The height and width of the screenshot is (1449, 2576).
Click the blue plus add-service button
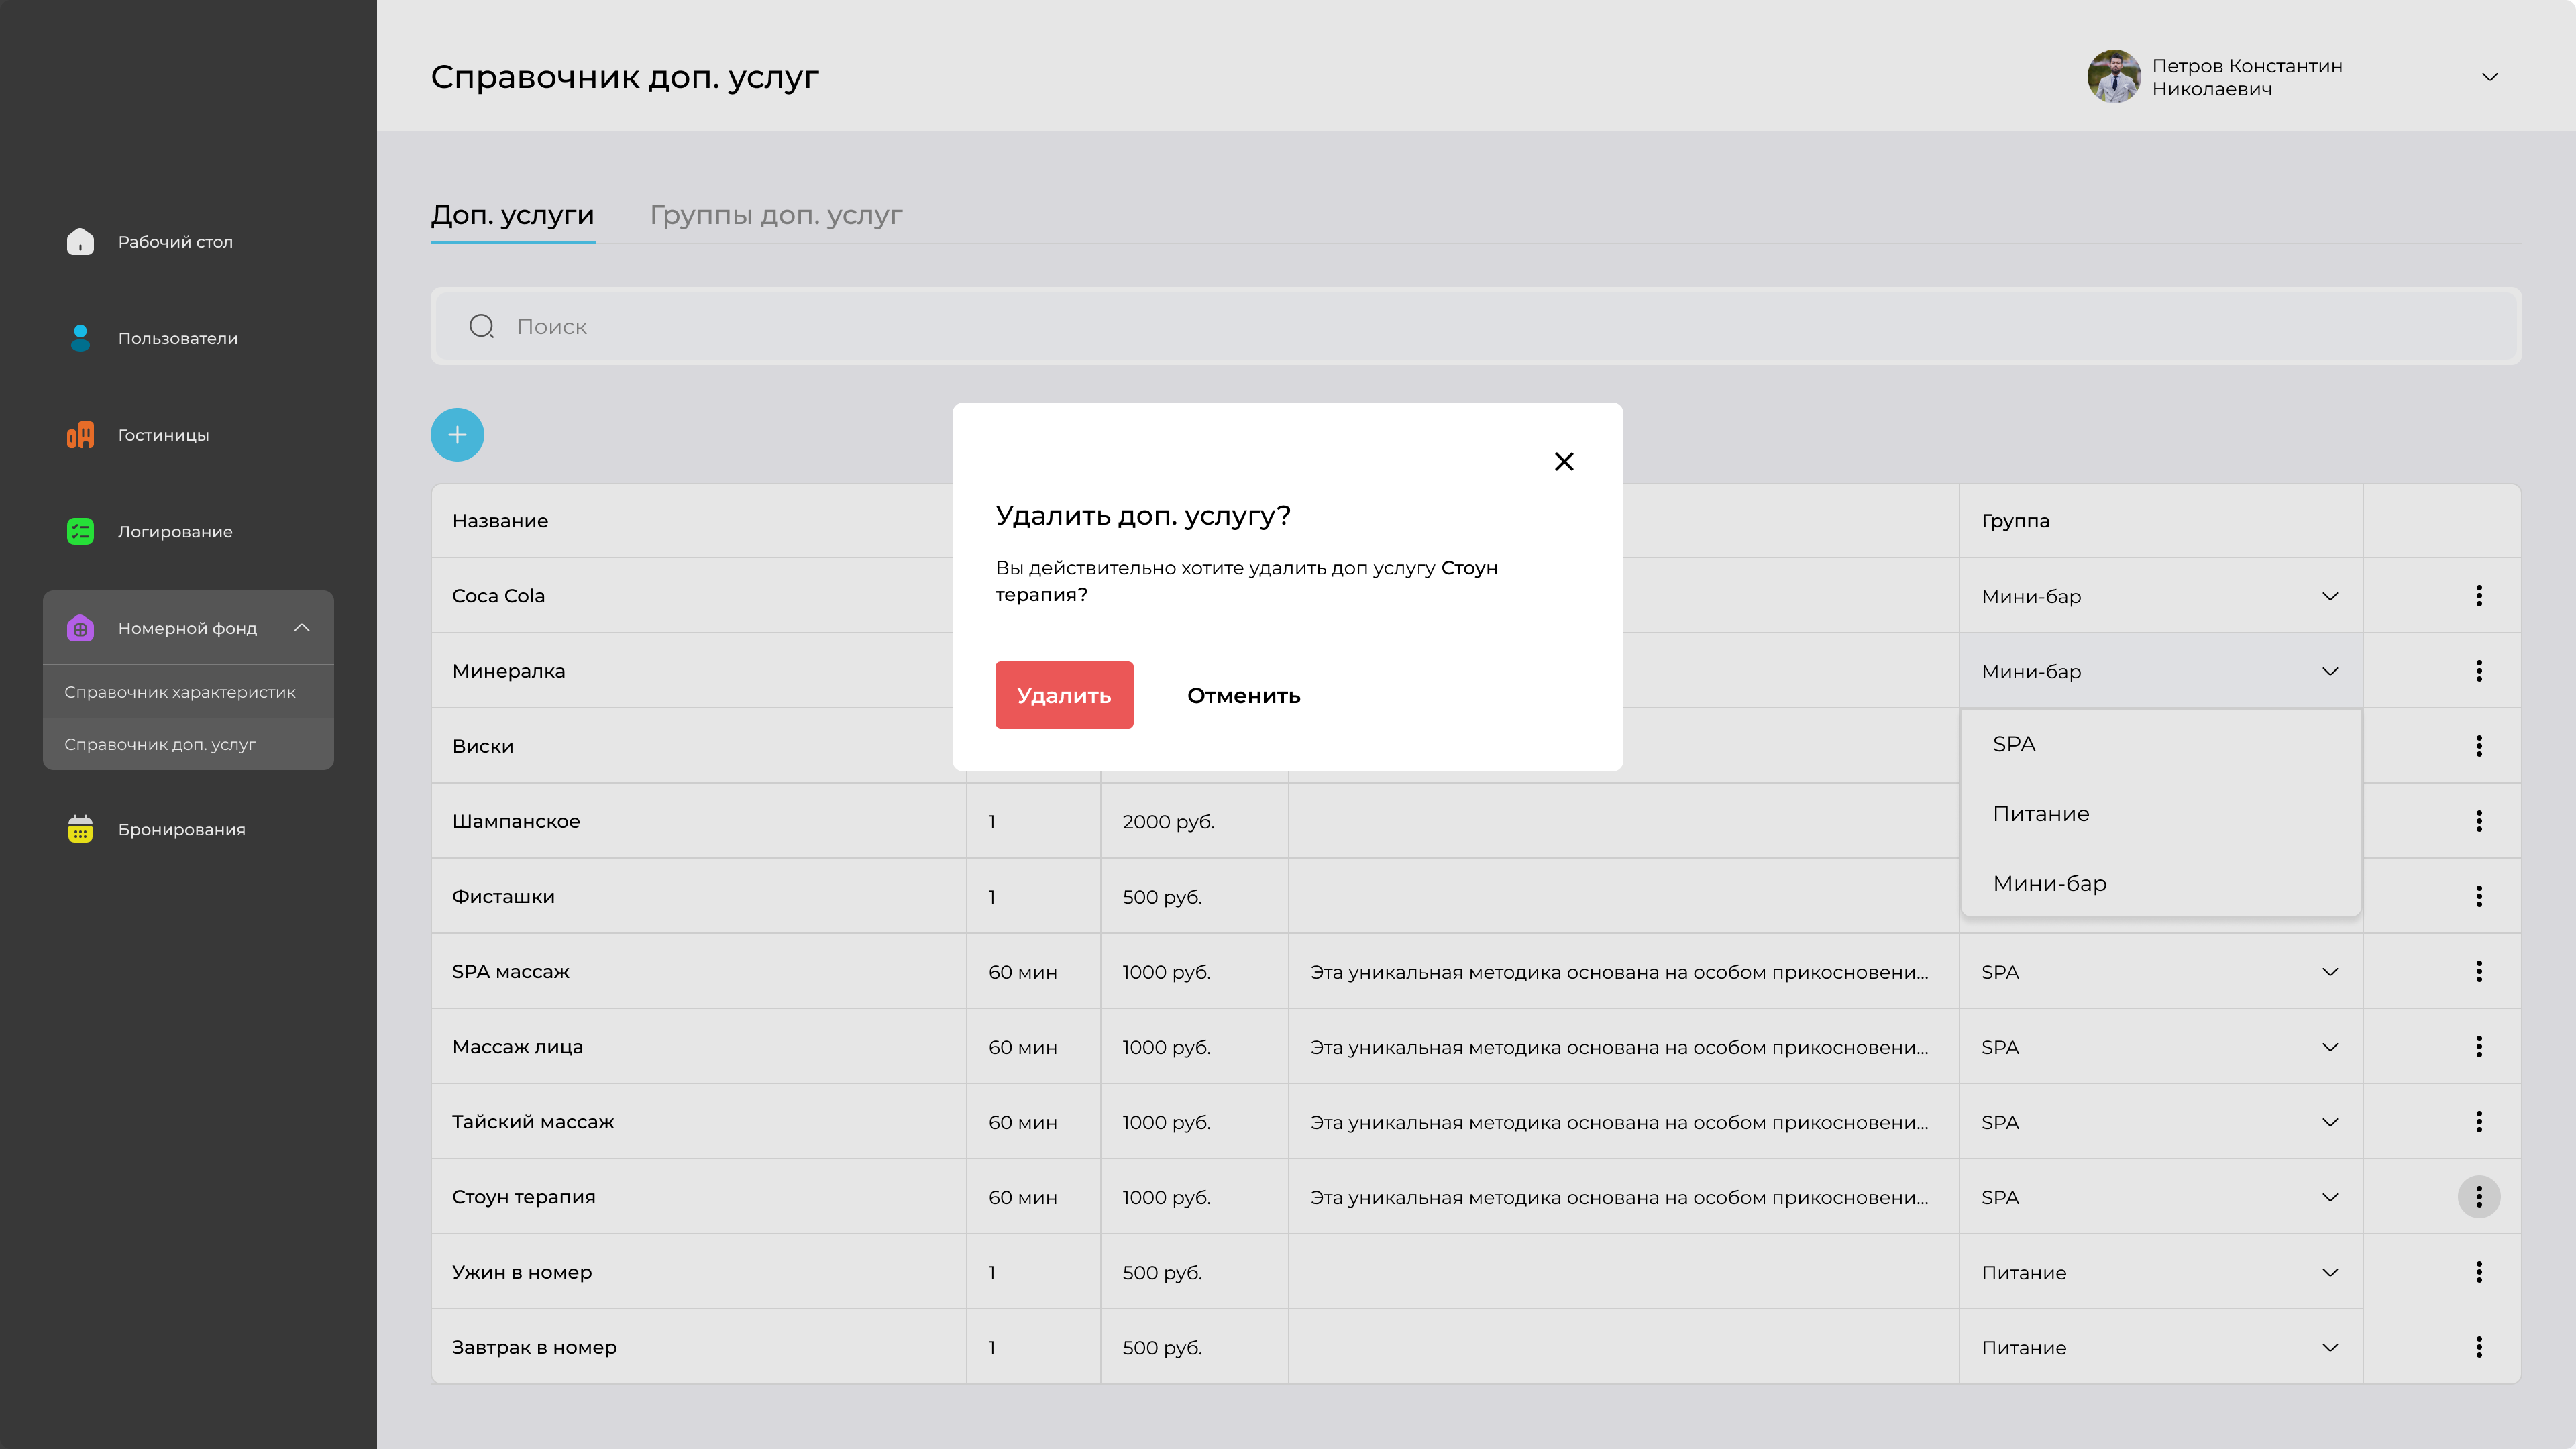tap(457, 435)
